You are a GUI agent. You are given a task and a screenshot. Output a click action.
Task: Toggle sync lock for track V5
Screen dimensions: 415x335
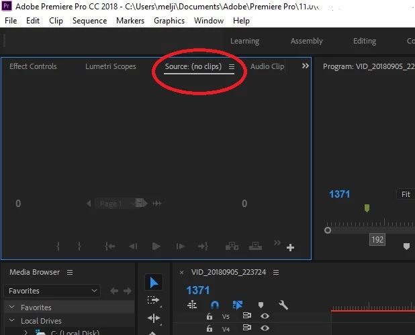tap(247, 316)
